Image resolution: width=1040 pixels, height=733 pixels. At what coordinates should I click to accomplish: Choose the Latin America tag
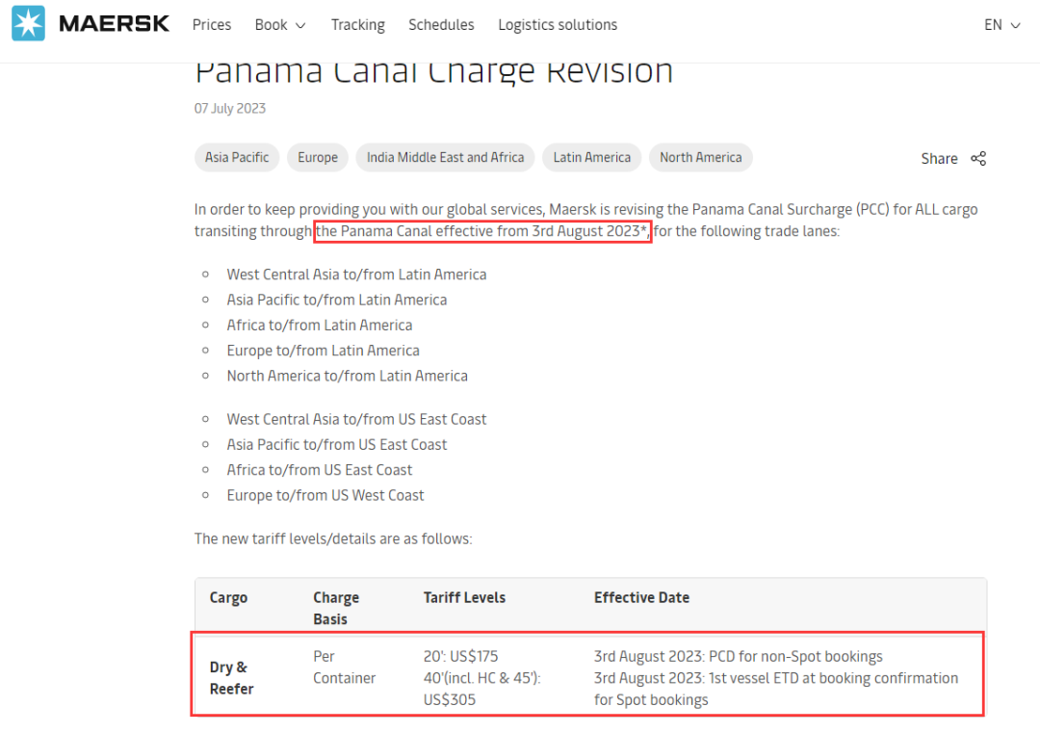tap(591, 158)
